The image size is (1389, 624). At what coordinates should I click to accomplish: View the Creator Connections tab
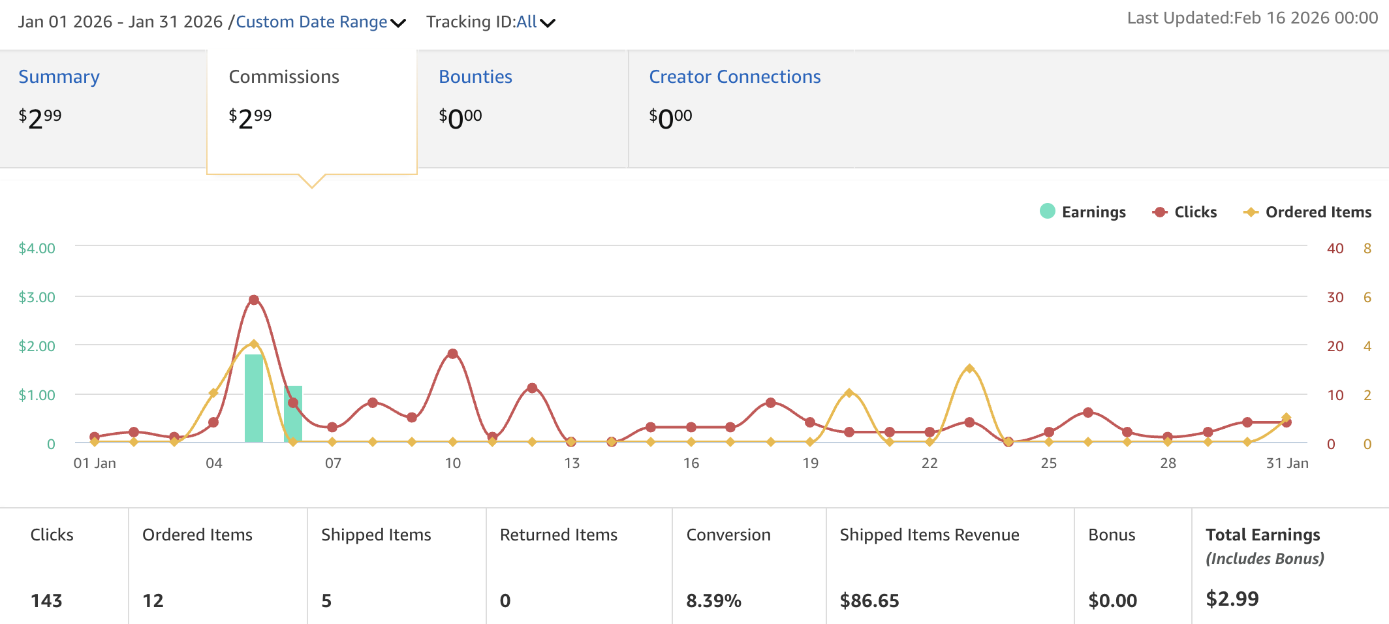(x=735, y=76)
